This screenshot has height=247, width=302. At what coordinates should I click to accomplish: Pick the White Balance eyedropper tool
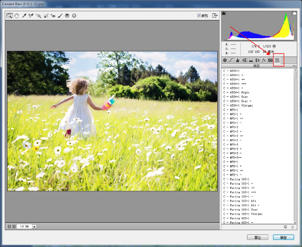click(24, 16)
